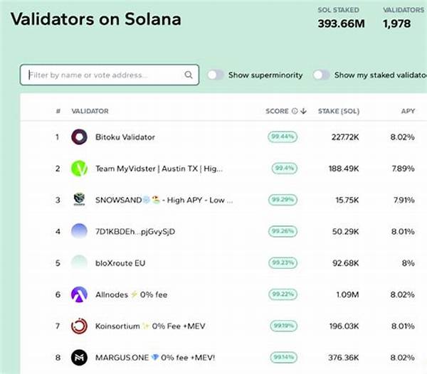This screenshot has width=427, height=374.
Task: Click the score info icon
Action: 295,111
